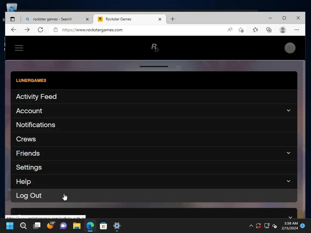This screenshot has width=311, height=233.
Task: Click the LUNERGAME3 username
Action: point(31,80)
